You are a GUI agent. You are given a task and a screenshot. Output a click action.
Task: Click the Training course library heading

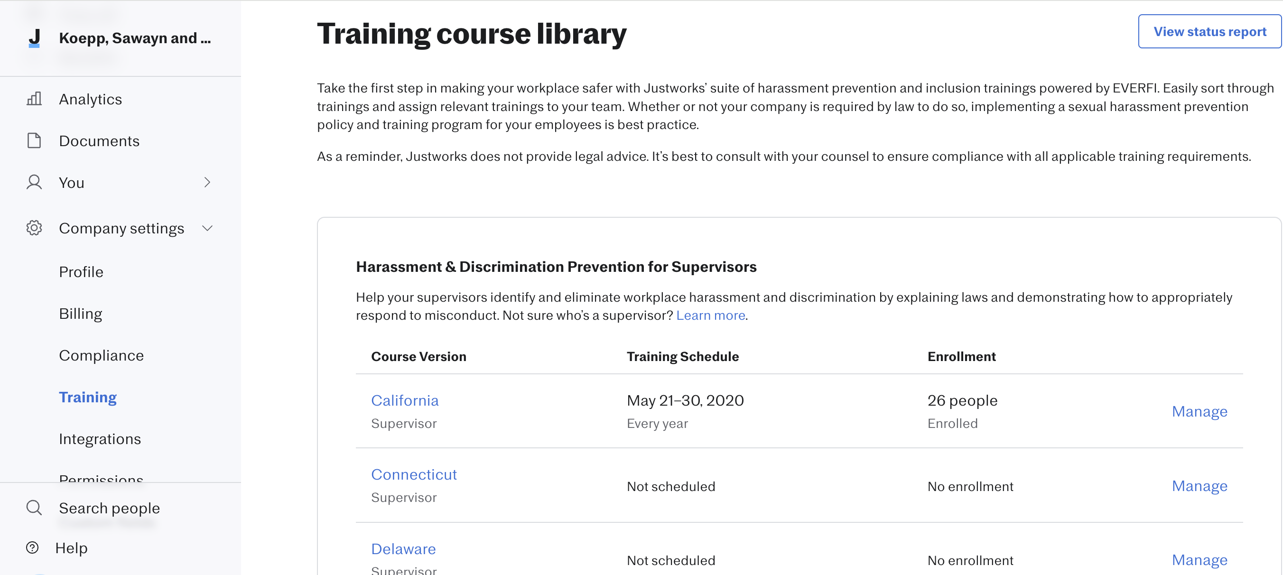click(x=471, y=34)
